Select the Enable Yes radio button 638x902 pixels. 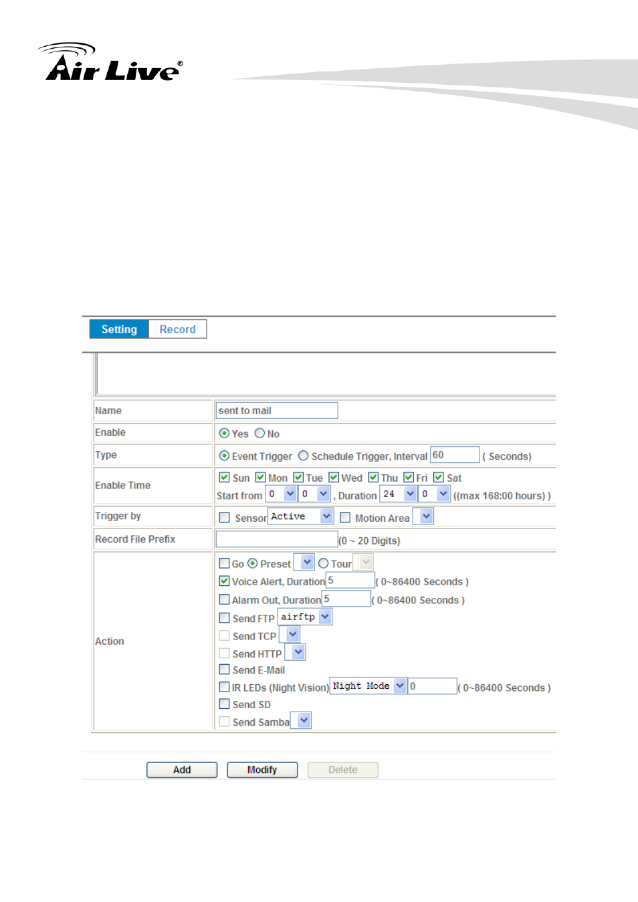click(224, 433)
